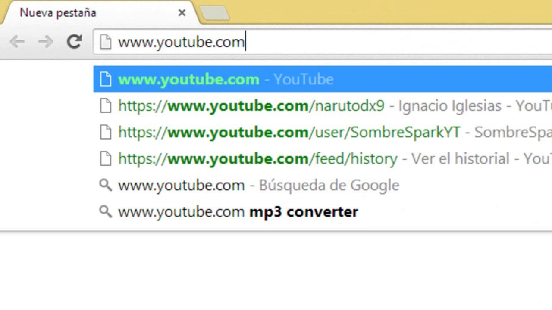This screenshot has height=310, width=552.
Task: Open the narutodx9 Ignacio Iglesias suggestion
Action: tap(323, 106)
